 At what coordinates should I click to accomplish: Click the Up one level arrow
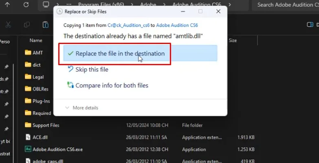8,5
